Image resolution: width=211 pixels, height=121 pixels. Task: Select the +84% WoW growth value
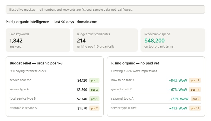pyautogui.click(x=178, y=80)
